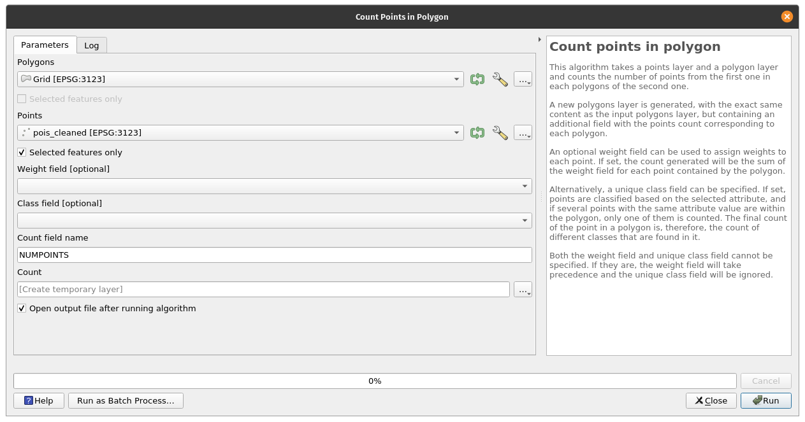Select the Parameters tab
The width and height of the screenshot is (805, 422).
45,45
